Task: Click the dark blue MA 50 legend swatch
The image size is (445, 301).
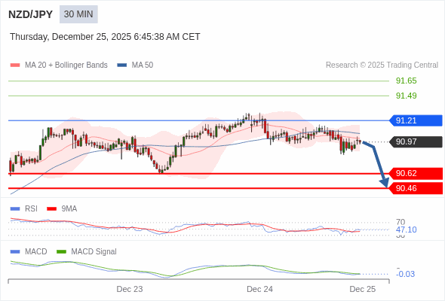Action: pos(122,65)
